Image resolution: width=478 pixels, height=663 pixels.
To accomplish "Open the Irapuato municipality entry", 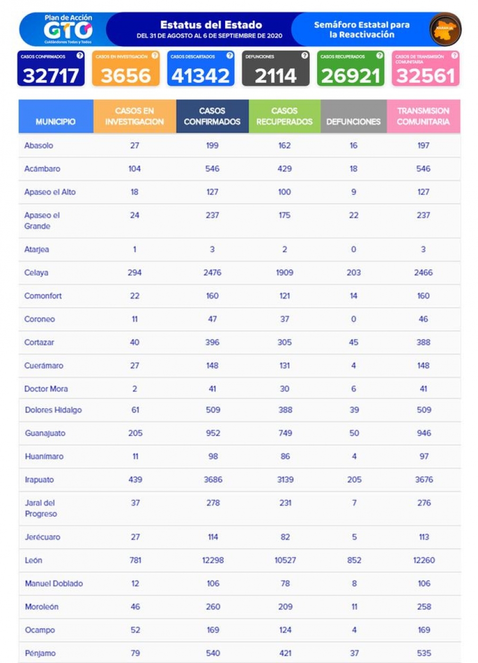I will 39,479.
